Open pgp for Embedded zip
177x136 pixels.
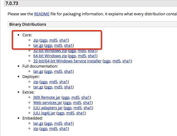point(44,129)
